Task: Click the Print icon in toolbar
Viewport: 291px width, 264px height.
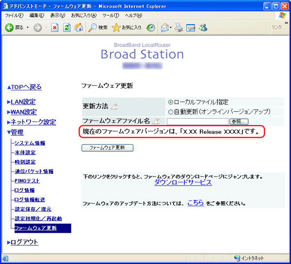Action: tap(178, 28)
